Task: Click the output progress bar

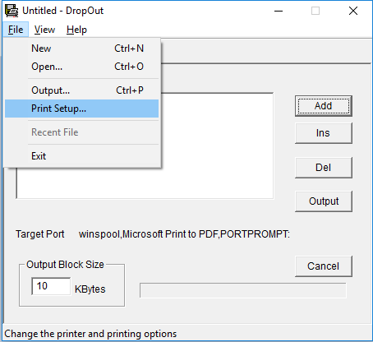Action: pyautogui.click(x=243, y=290)
